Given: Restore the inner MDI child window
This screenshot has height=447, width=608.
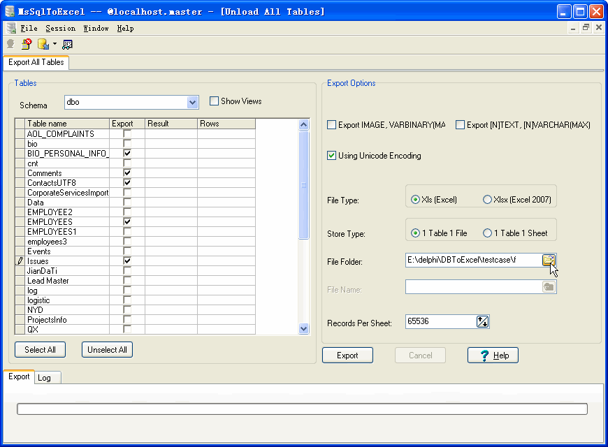Looking at the screenshot, I should point(586,27).
